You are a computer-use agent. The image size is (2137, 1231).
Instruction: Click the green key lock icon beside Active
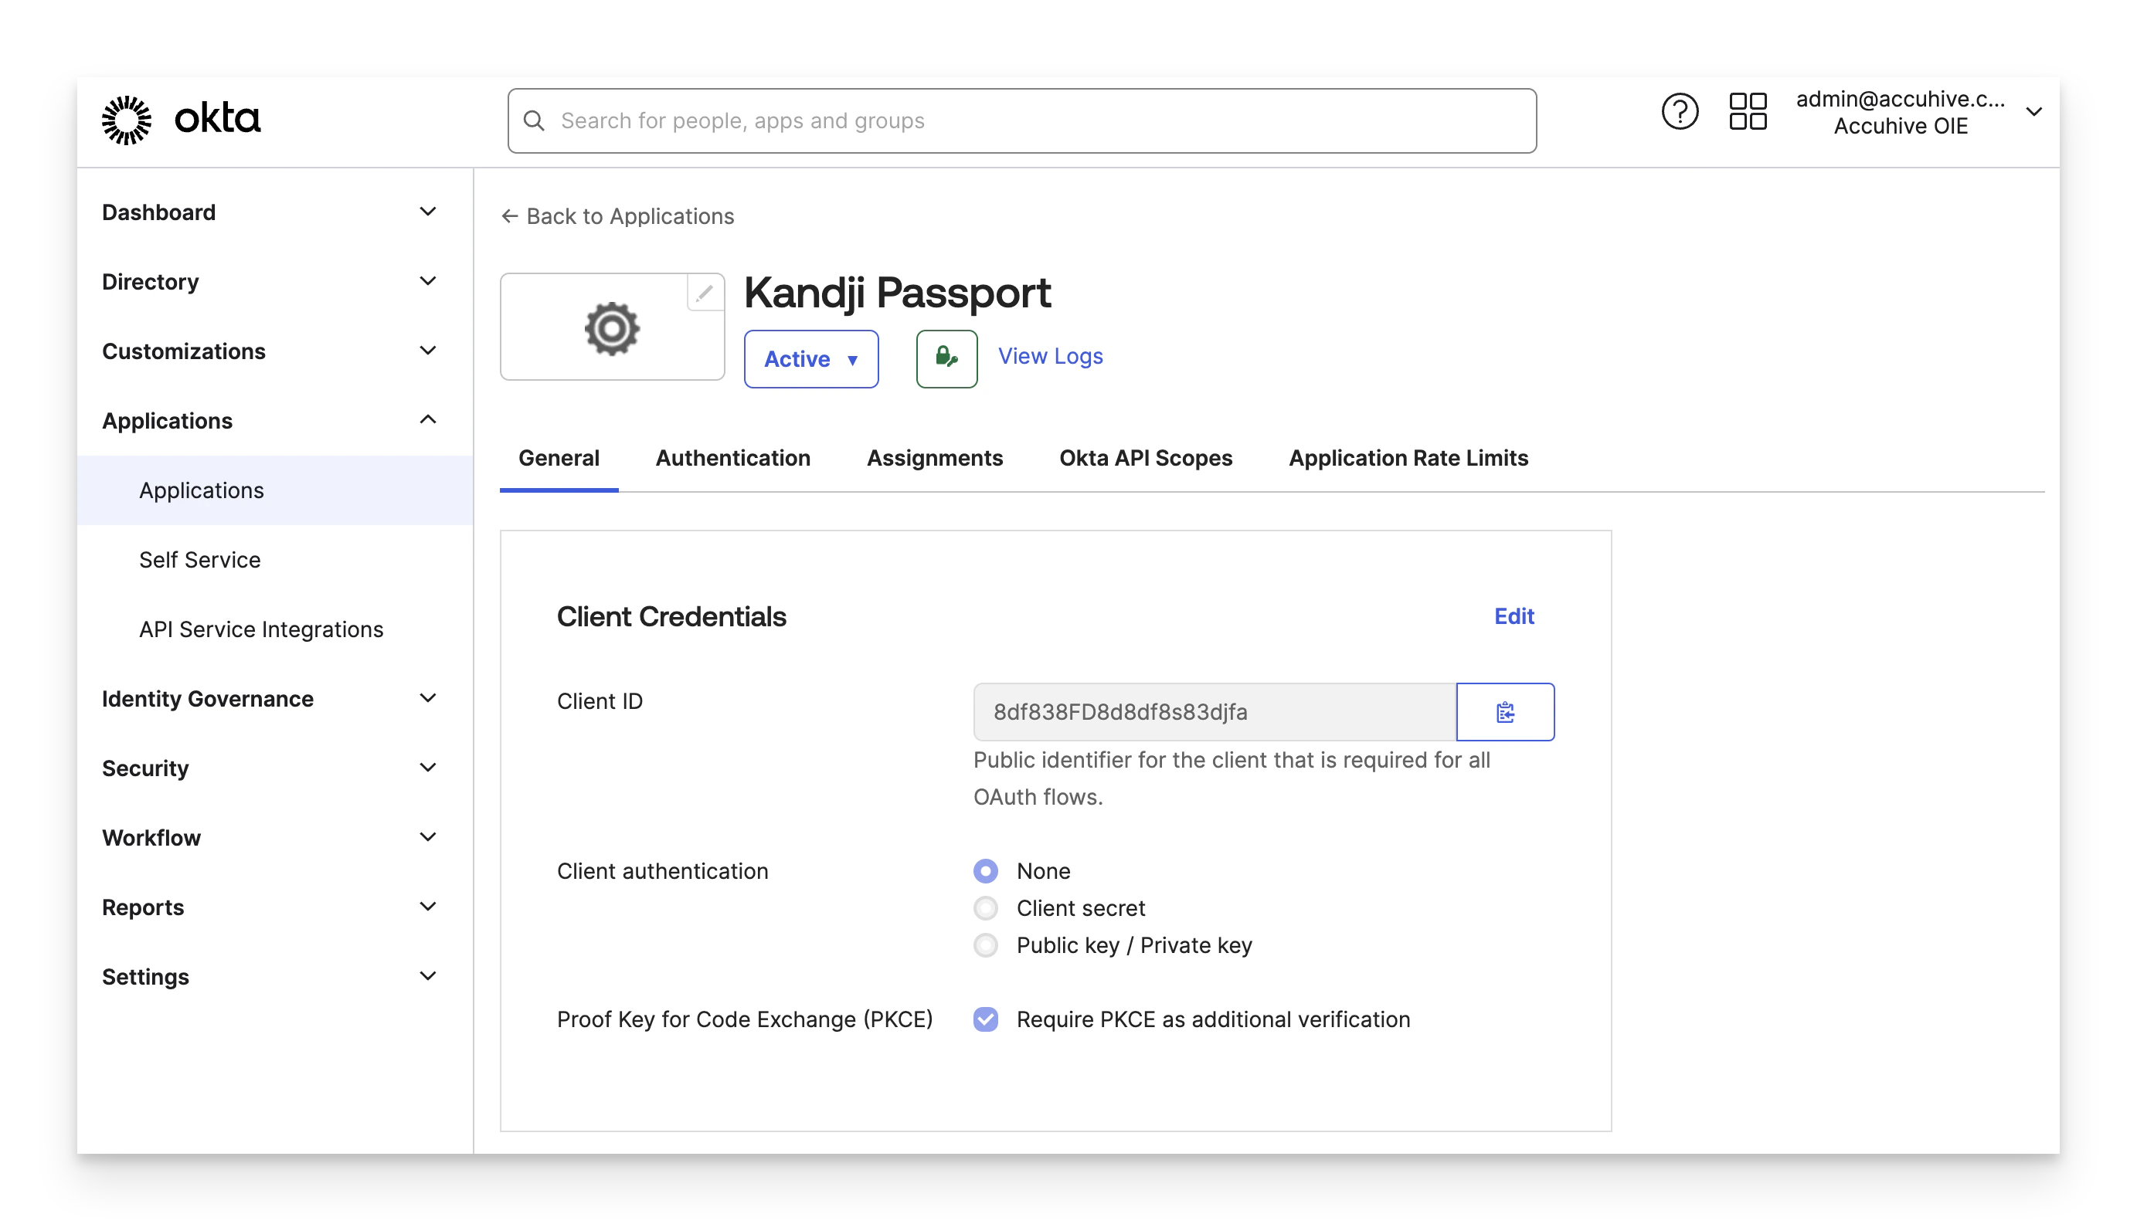(x=946, y=358)
